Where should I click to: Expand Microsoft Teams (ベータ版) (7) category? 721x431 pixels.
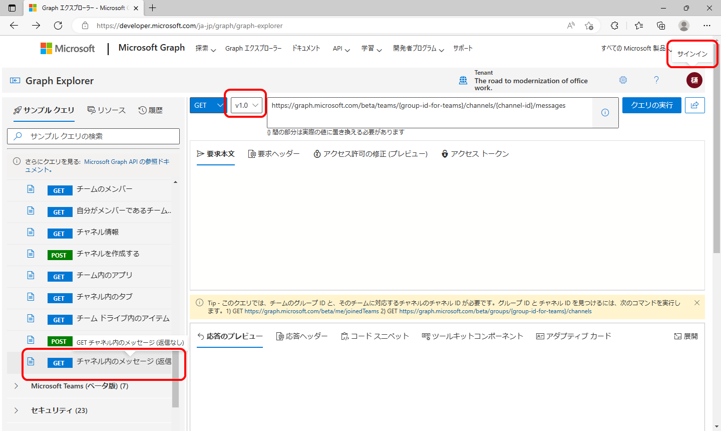89,386
